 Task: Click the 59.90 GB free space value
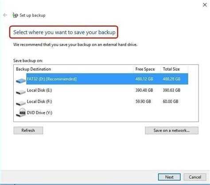click(x=143, y=101)
